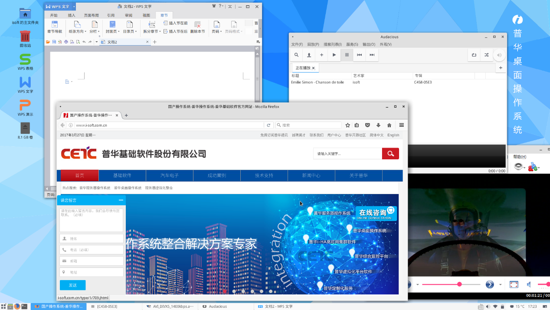
Task: Open 输出(O) menu in Audacious
Action: click(369, 44)
